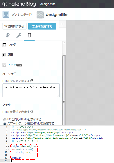Open the designetlife blog title link

(x=57, y=14)
